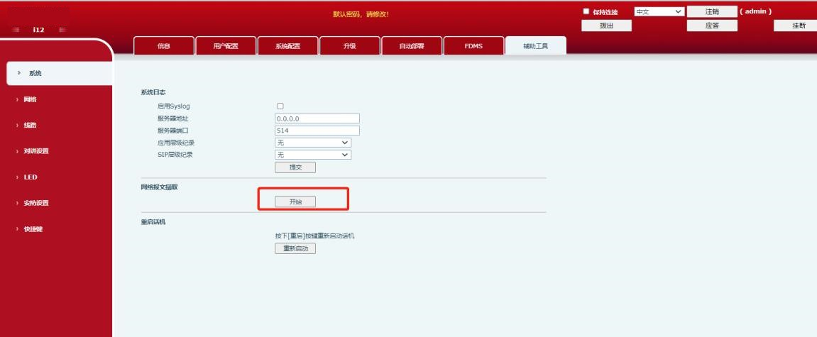Click the i12 device logo
The image size is (817, 337).
tap(38, 30)
